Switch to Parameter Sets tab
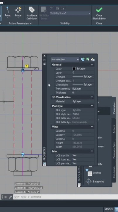 click(114, 150)
